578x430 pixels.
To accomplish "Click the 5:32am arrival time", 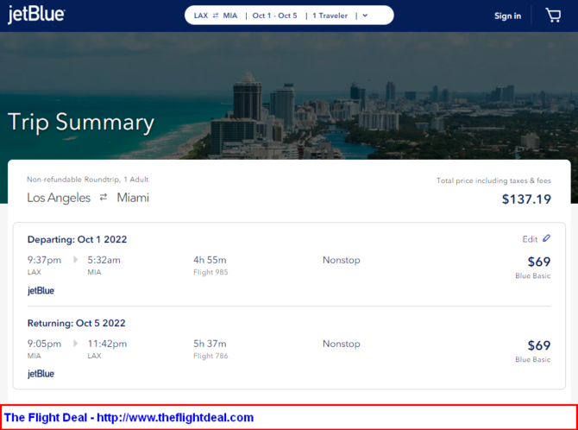I will (x=104, y=260).
